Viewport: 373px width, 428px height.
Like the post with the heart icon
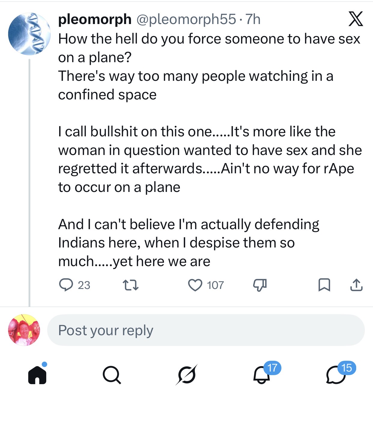(x=195, y=285)
